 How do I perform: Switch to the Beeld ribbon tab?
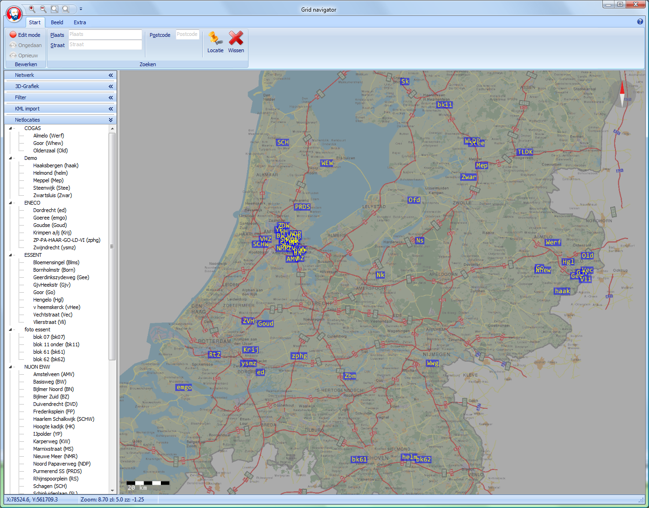[x=57, y=22]
